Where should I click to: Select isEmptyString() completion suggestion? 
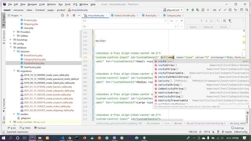coord(201,85)
